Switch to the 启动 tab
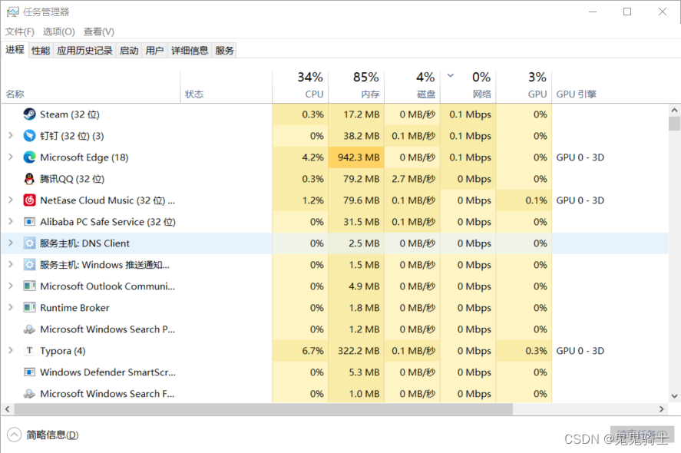Image resolution: width=681 pixels, height=453 pixels. coord(129,51)
